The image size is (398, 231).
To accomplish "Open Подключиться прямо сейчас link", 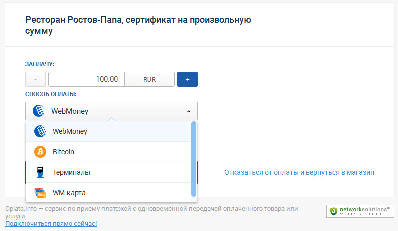I will click(51, 224).
